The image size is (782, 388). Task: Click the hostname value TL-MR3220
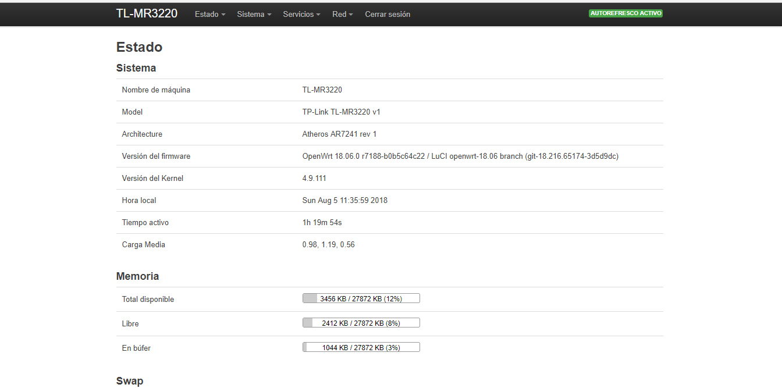[322, 90]
